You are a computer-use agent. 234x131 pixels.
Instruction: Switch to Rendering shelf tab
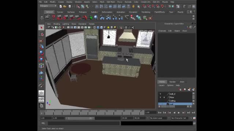tap(146, 12)
